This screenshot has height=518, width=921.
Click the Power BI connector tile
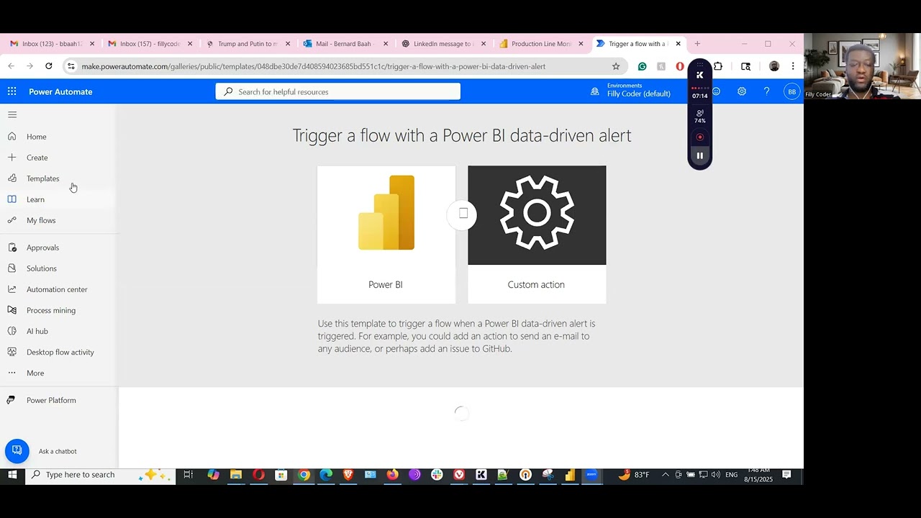pos(386,235)
